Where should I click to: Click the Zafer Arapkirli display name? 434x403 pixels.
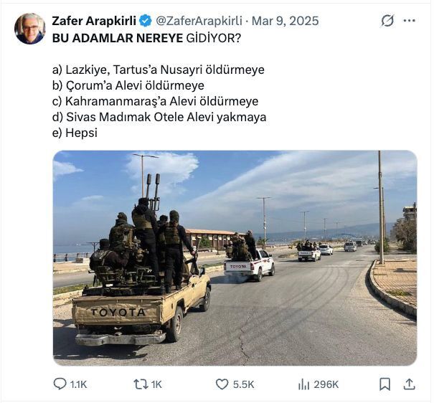pyautogui.click(x=94, y=21)
